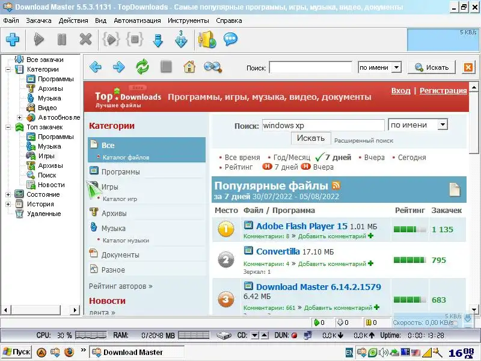Click the Convertilla rating bar
The width and height of the screenshot is (481, 361).
coord(410,260)
